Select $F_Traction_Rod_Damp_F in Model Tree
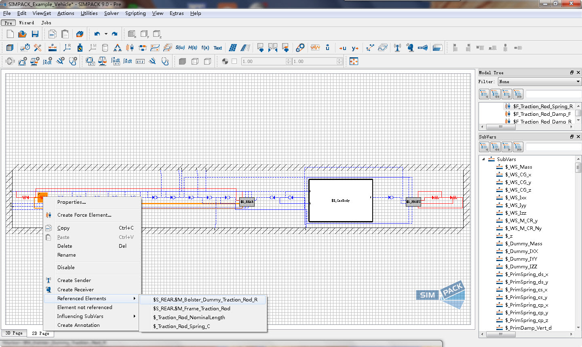The width and height of the screenshot is (582, 347). coord(542,114)
